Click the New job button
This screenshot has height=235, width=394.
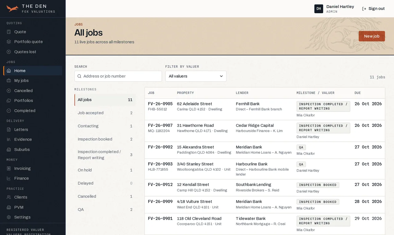[x=372, y=36]
